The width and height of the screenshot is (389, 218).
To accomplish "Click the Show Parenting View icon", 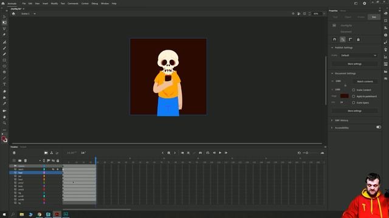I will [52, 153].
